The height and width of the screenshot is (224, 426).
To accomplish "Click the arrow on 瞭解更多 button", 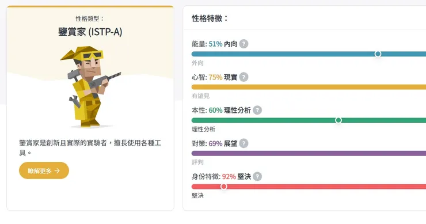I will click(57, 170).
